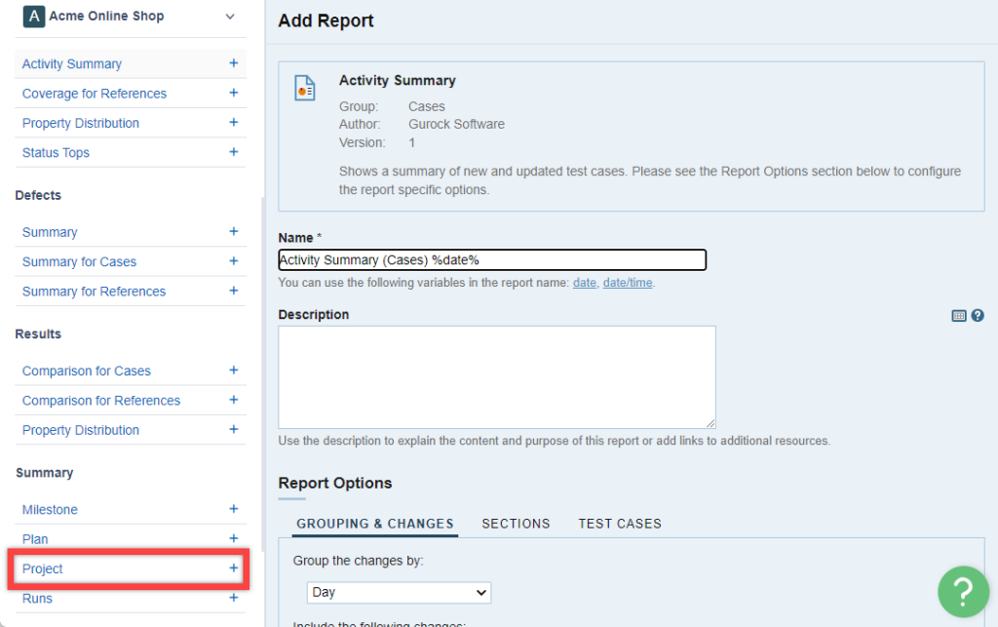The width and height of the screenshot is (998, 627).
Task: Click the table icon above the Description box
Action: (959, 316)
